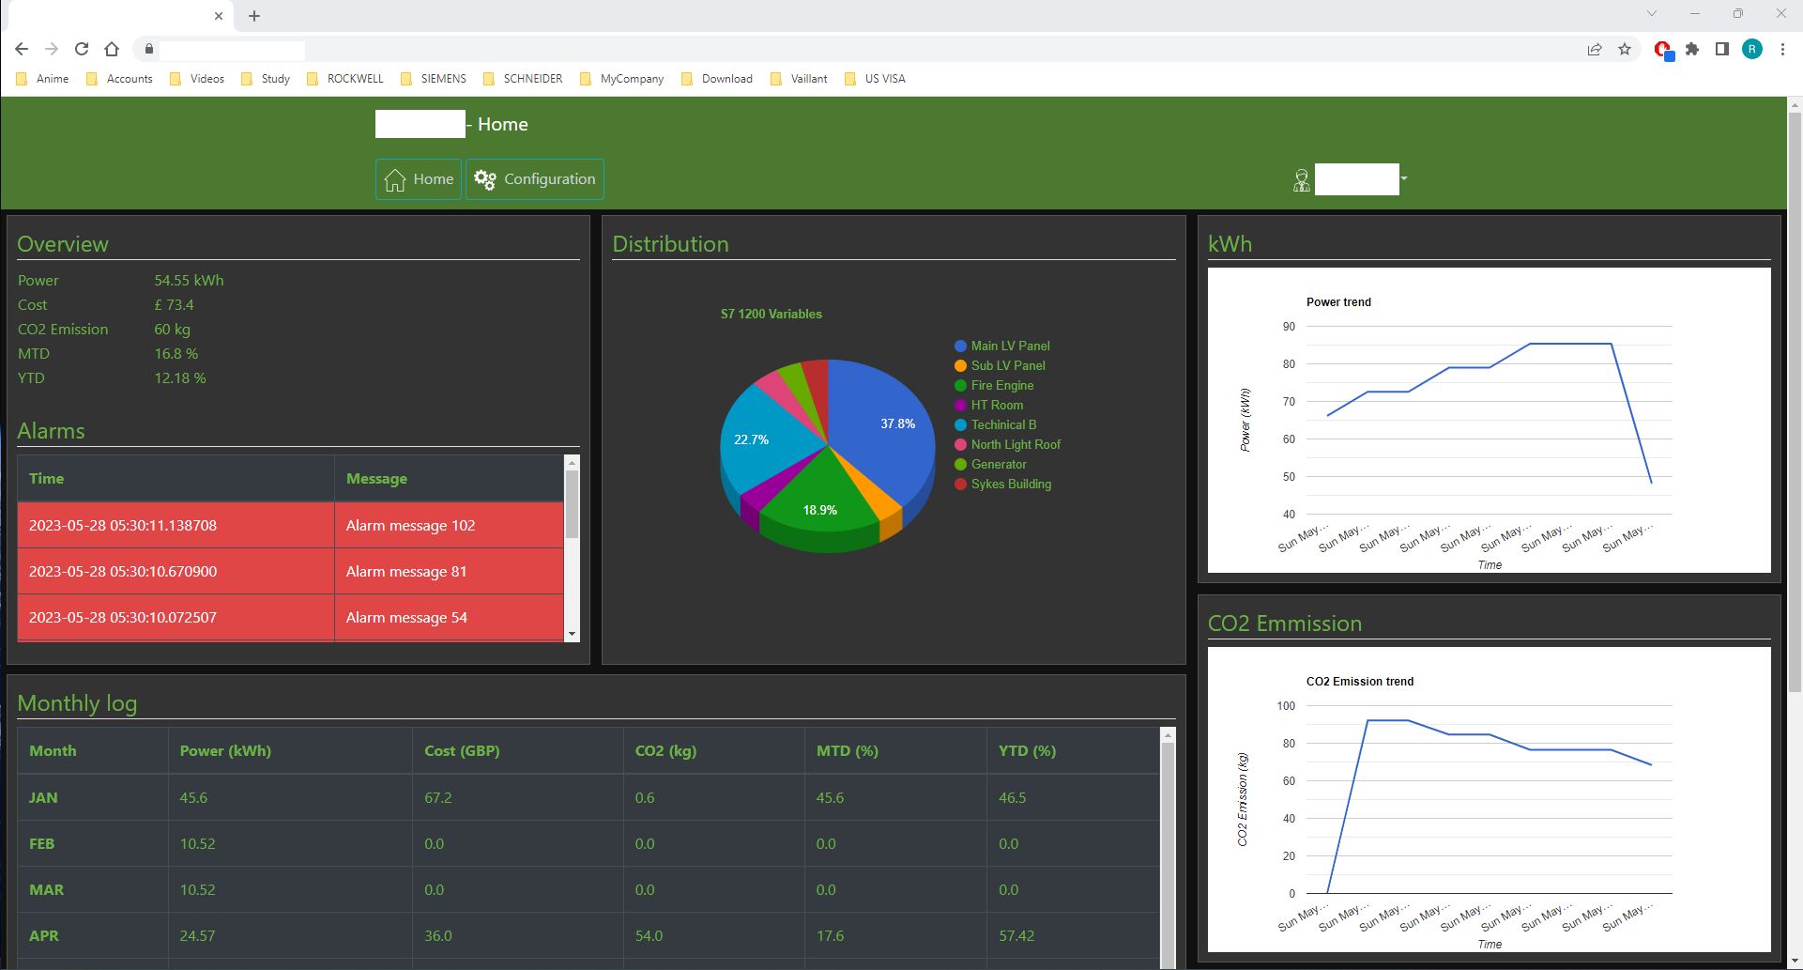Click the user profile icon
Viewport: 1803px width, 970px height.
click(x=1301, y=180)
